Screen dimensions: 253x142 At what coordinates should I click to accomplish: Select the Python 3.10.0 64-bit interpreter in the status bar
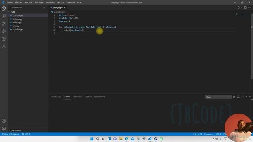tap(11, 134)
